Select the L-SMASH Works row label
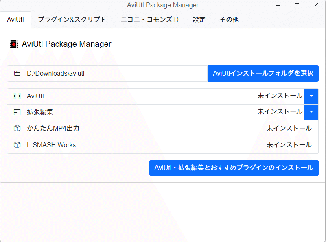The image size is (326, 242). tap(51, 145)
